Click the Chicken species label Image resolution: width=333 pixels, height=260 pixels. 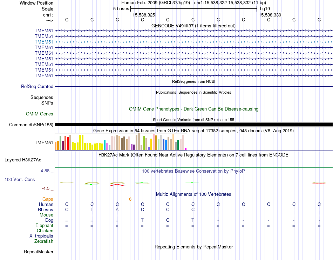45,231
